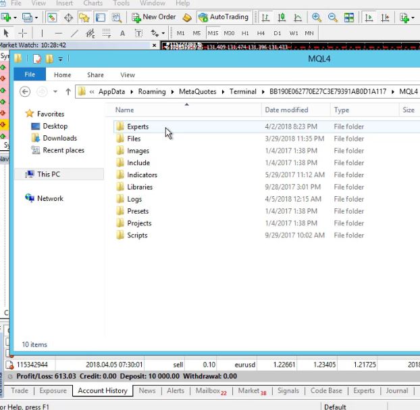
Task: Switch to M5 timeframe
Action: pyautogui.click(x=196, y=33)
